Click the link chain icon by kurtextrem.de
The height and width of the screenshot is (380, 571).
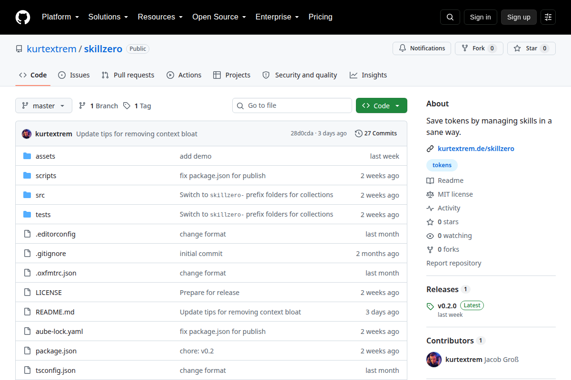point(430,149)
